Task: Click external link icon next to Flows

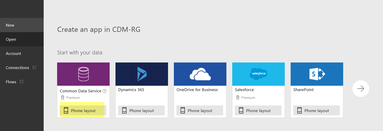Action: click(22, 82)
